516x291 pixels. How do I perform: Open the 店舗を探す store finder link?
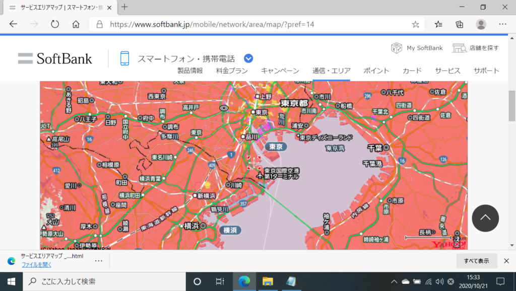point(476,48)
